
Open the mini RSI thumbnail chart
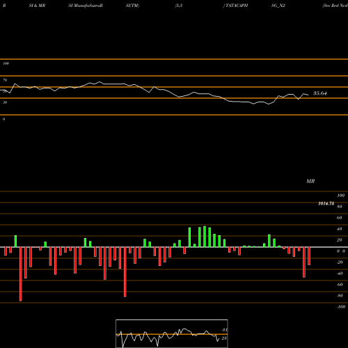click(172, 333)
